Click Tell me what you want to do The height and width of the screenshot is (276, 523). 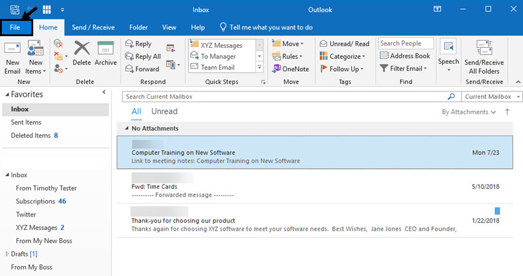(266, 27)
